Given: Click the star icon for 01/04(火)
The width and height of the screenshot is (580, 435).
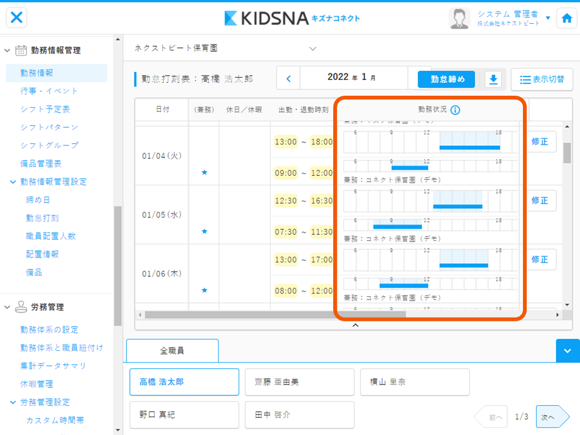Looking at the screenshot, I should tap(204, 172).
